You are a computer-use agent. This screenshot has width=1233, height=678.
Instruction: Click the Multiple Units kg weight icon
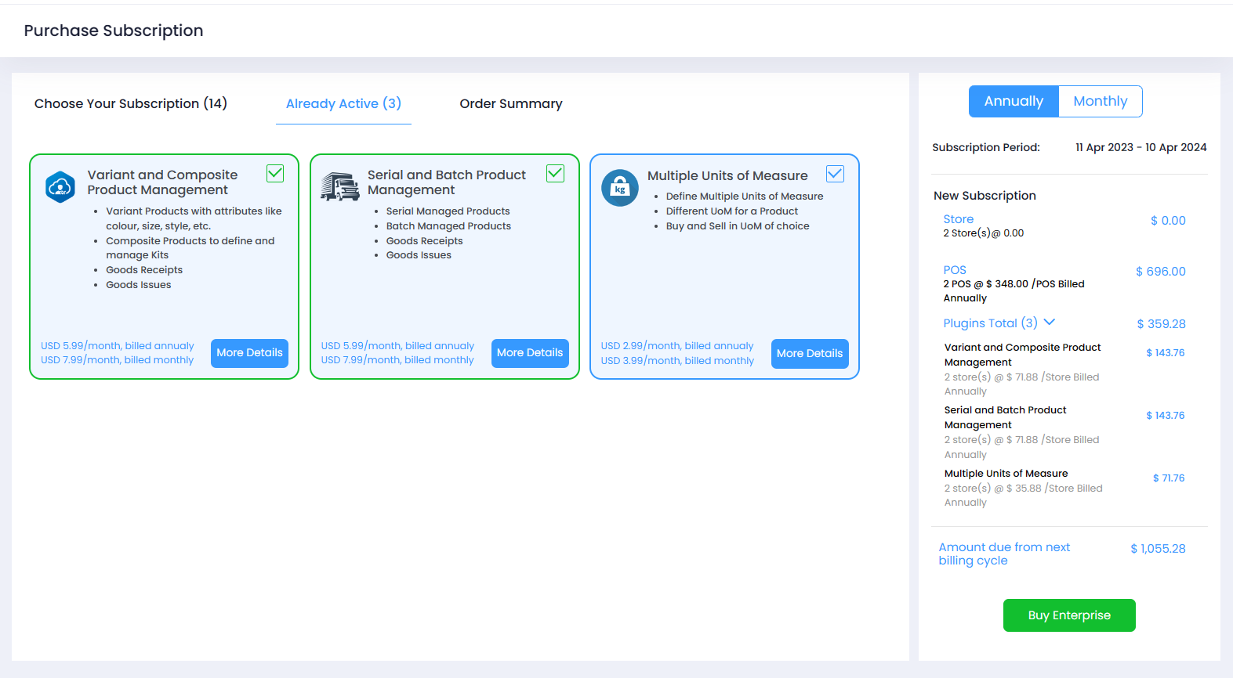[620, 188]
